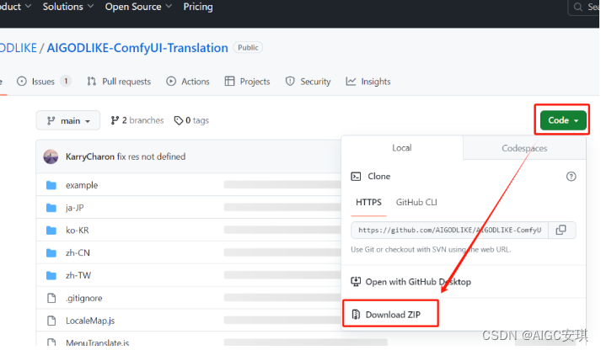Expand the Solutions menu
This screenshot has height=350, width=601.
coord(67,7)
